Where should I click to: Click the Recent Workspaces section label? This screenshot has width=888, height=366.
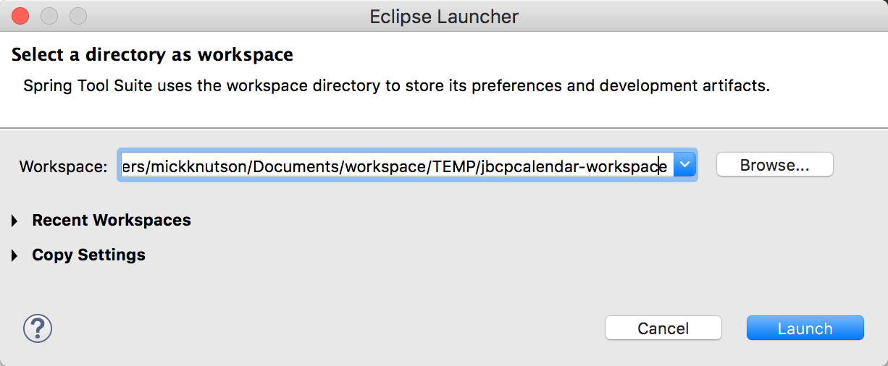112,221
